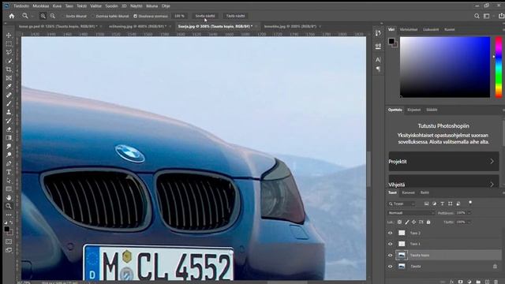Uncheck the Skaalaava zoomaus checkbox
The image size is (505, 284).
click(136, 16)
